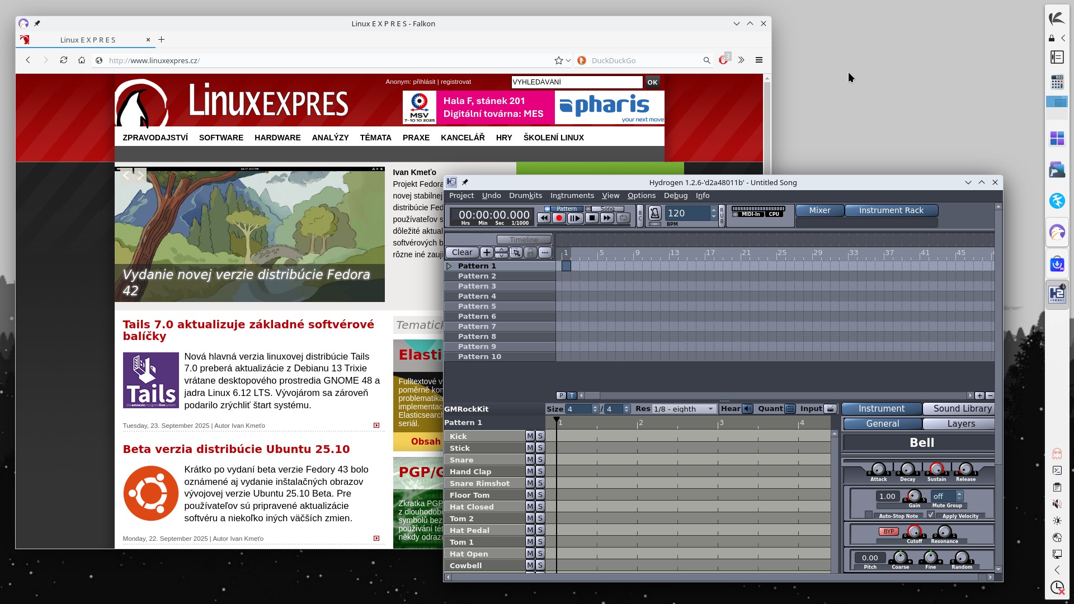
Task: Click the Input piano-roll icon
Action: [x=831, y=409]
